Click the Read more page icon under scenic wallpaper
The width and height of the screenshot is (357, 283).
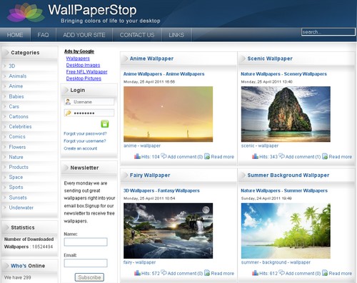pos(325,156)
